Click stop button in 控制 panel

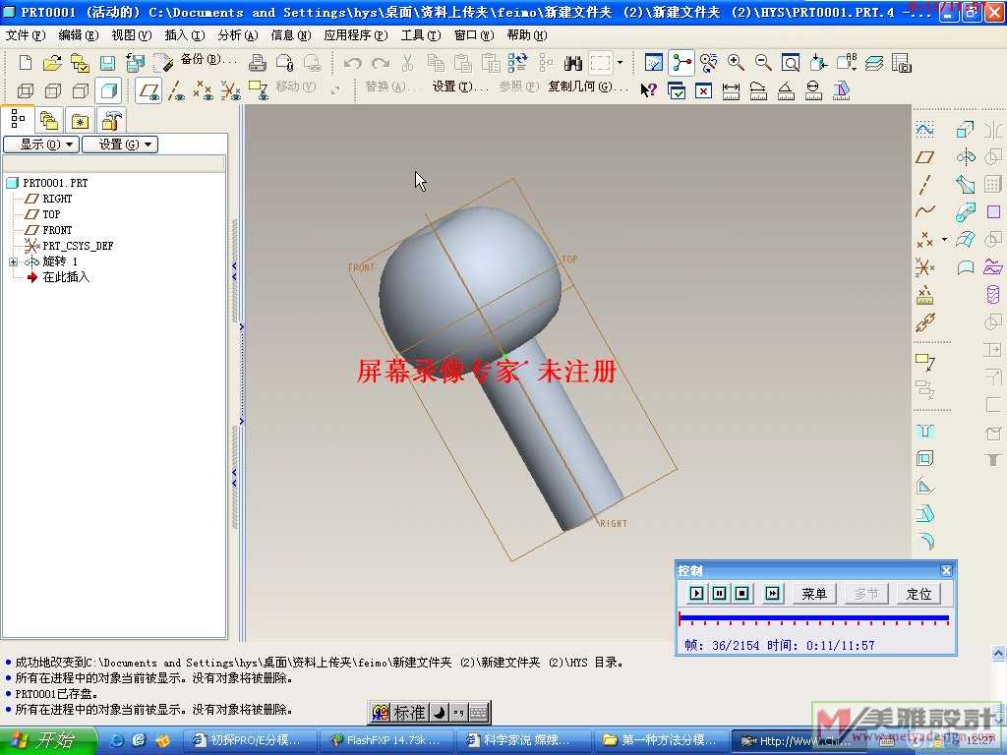pos(741,593)
